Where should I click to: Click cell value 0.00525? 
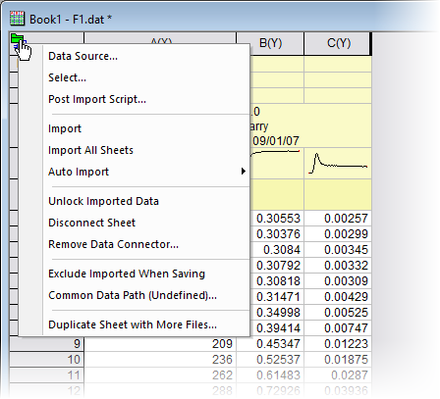(346, 313)
